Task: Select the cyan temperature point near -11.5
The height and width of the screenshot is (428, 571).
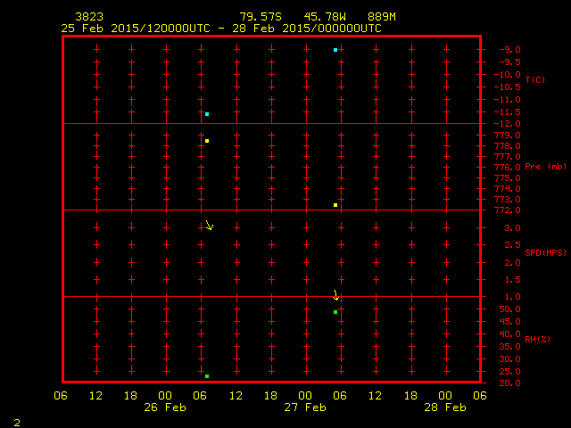Action: (x=207, y=114)
